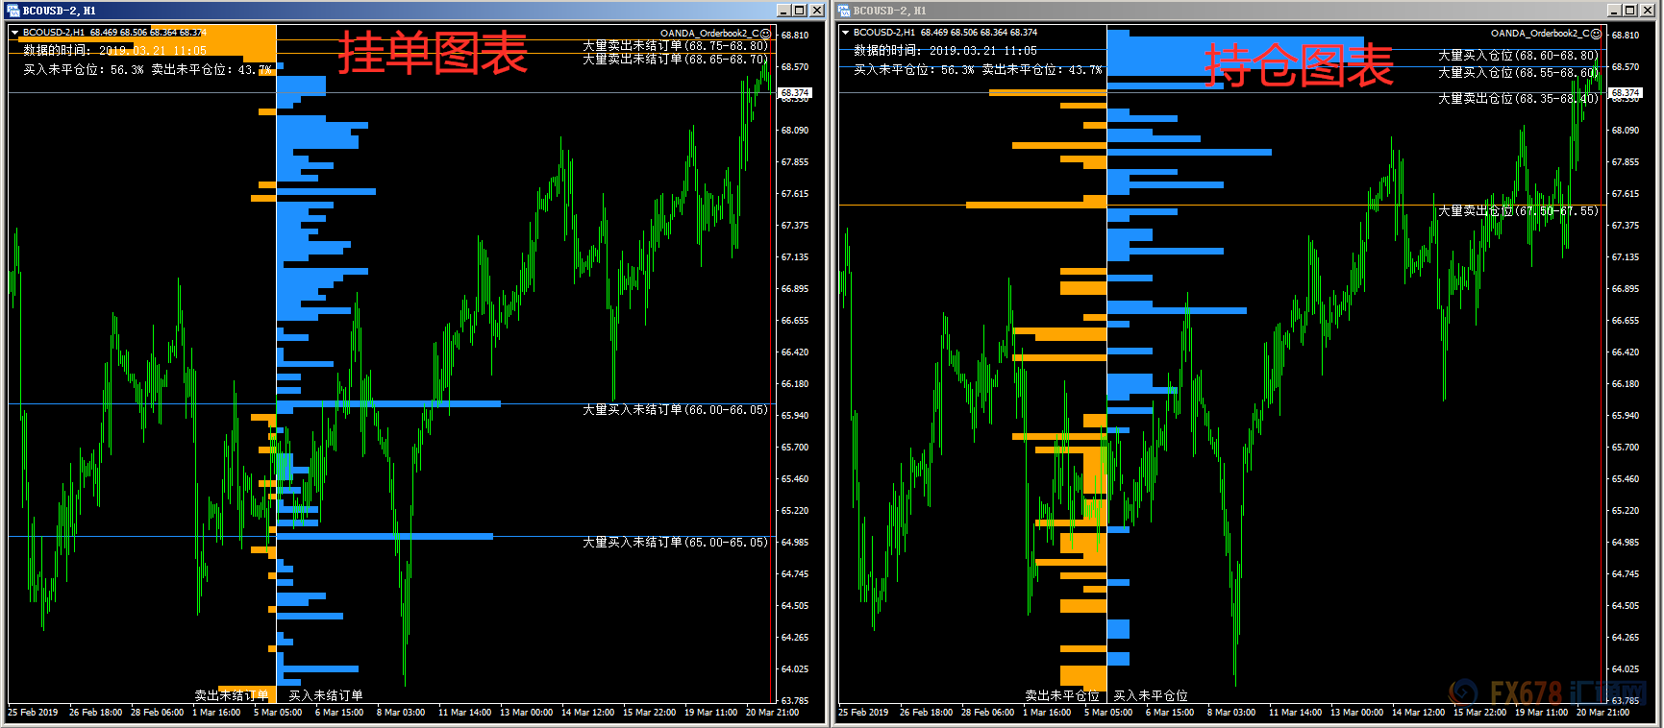1664x728 pixels.
Task: Click 卖出未平仓位: 43.7% text in left chart
Action: [x=211, y=69]
